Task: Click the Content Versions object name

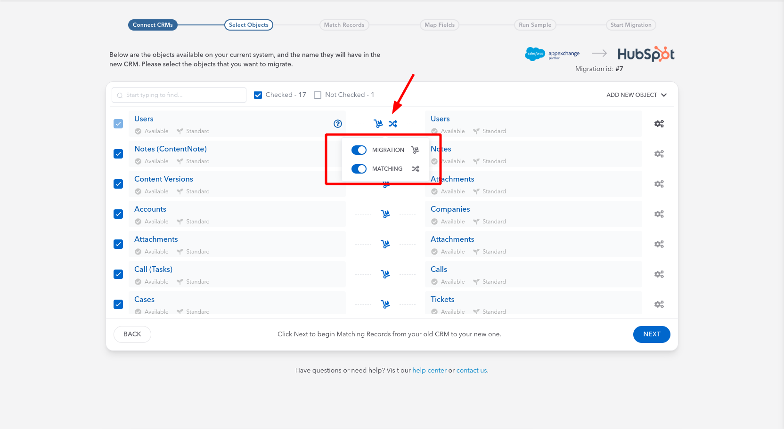Action: click(x=163, y=179)
